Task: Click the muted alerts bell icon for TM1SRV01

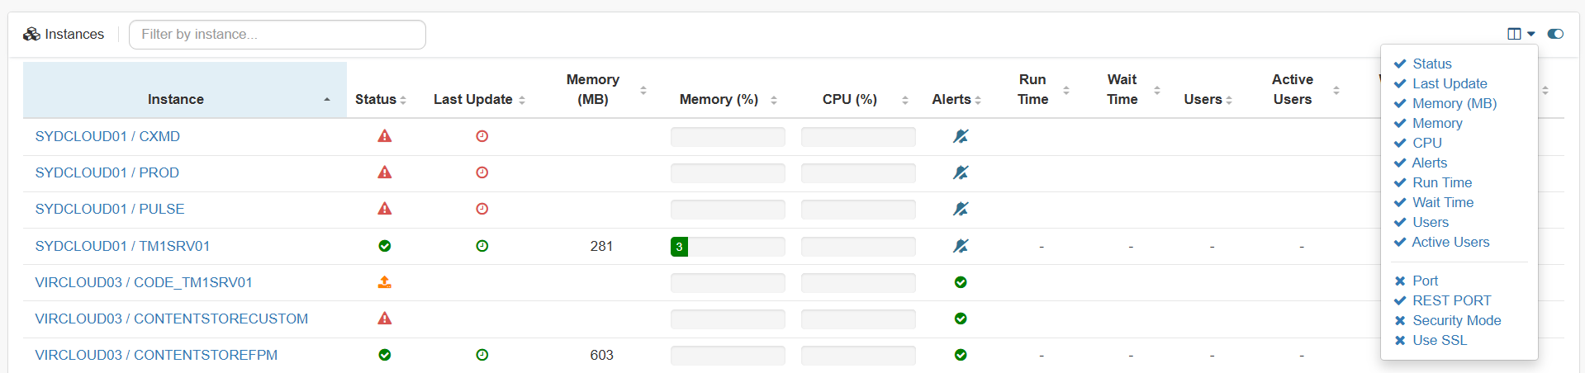Action: click(x=961, y=246)
